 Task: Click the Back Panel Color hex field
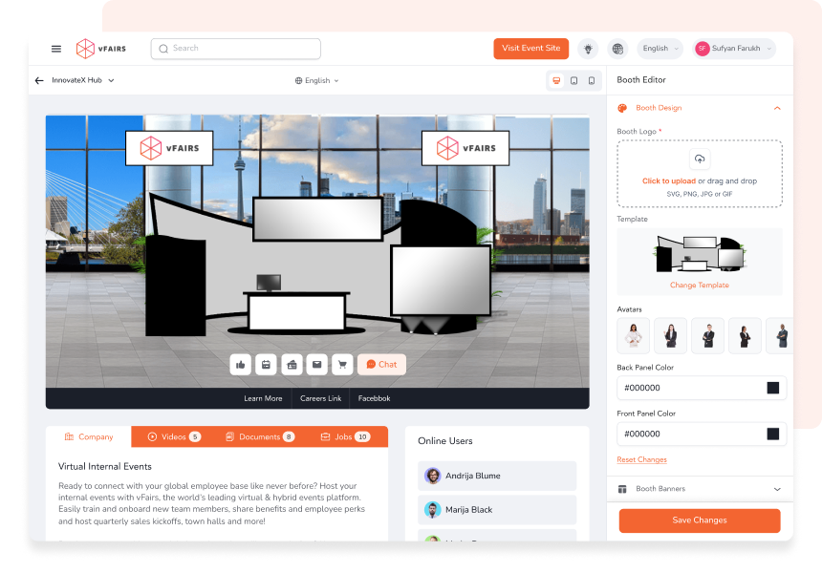(702, 388)
